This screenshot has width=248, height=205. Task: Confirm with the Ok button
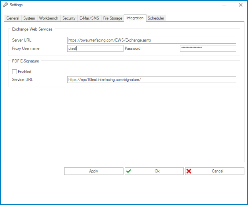pos(154,171)
